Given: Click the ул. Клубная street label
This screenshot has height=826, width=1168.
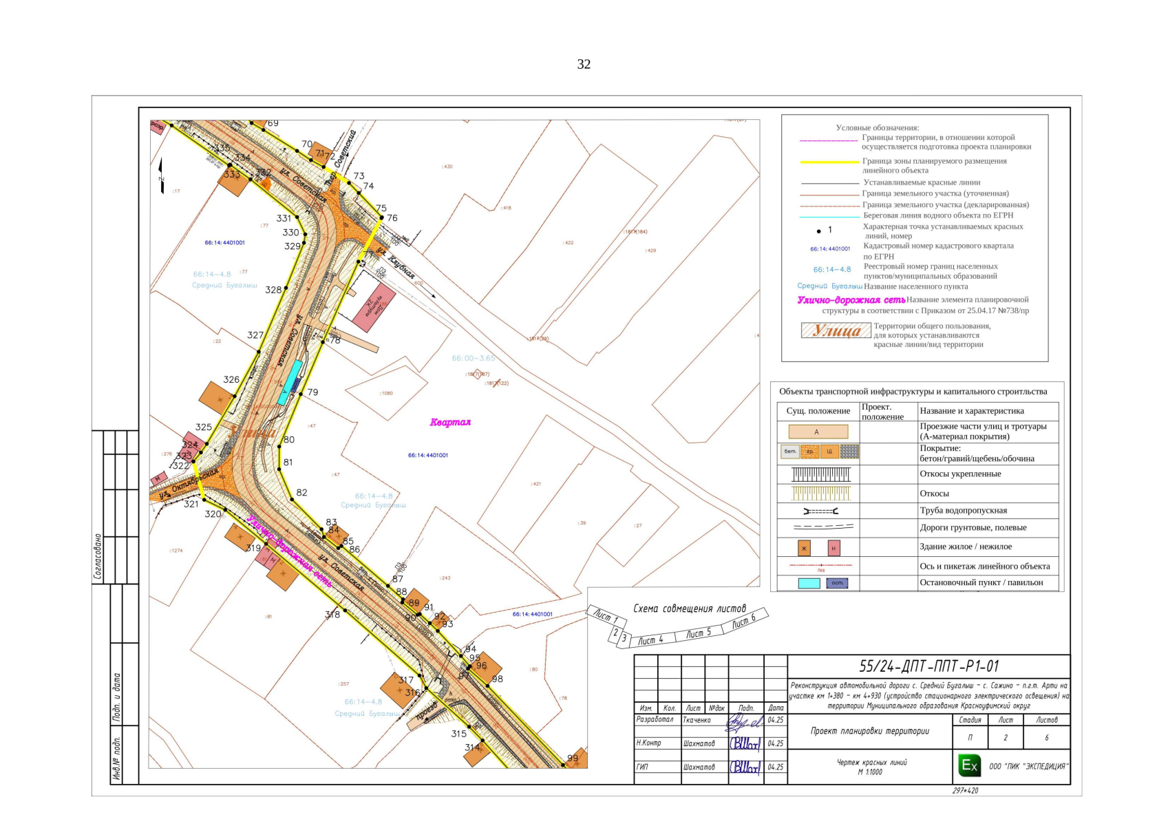Looking at the screenshot, I should (x=396, y=263).
